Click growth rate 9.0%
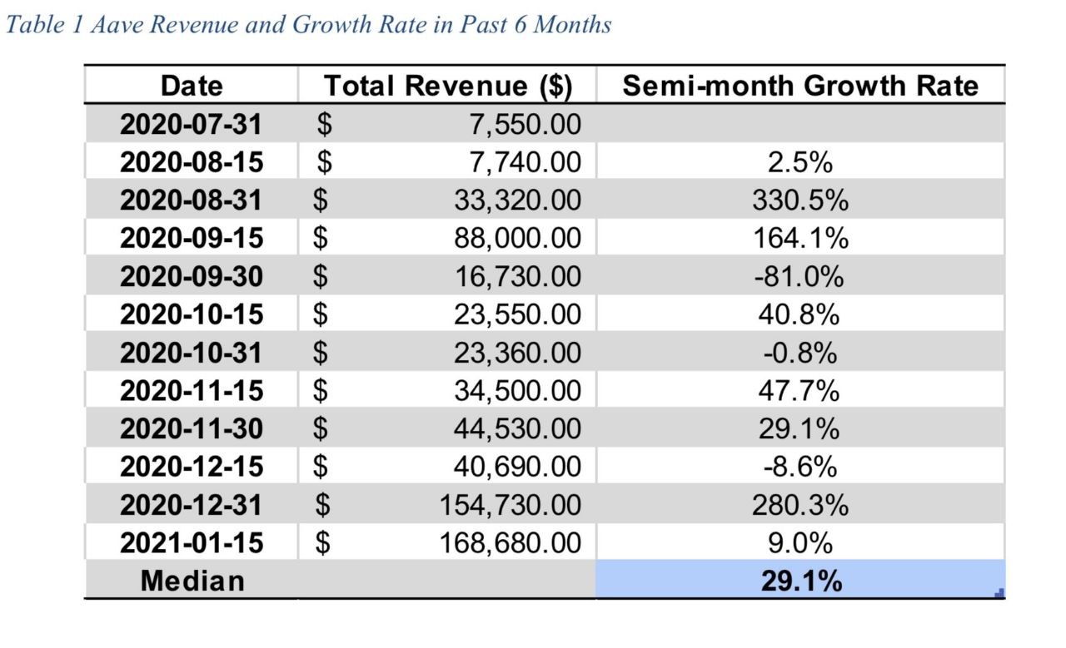The image size is (1066, 648). 800,543
